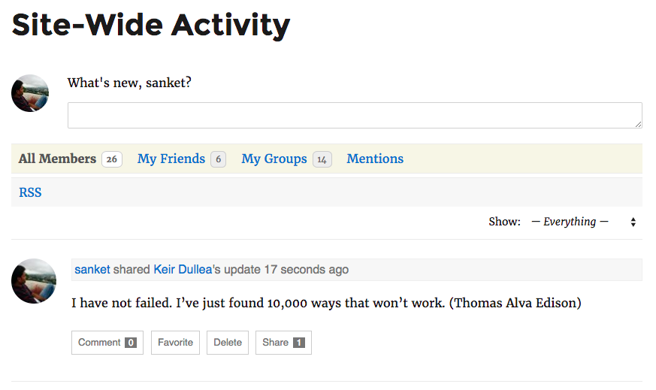
Task: Click the text box resize handle
Action: (x=638, y=124)
